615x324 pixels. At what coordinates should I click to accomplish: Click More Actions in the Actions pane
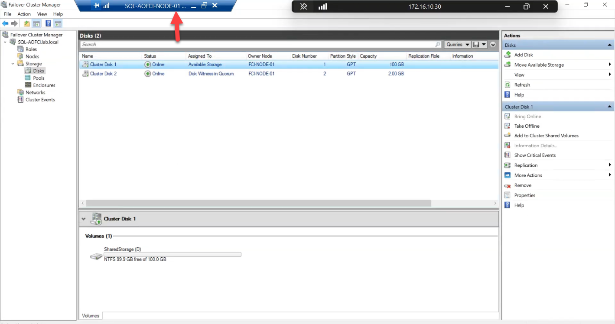click(x=528, y=175)
